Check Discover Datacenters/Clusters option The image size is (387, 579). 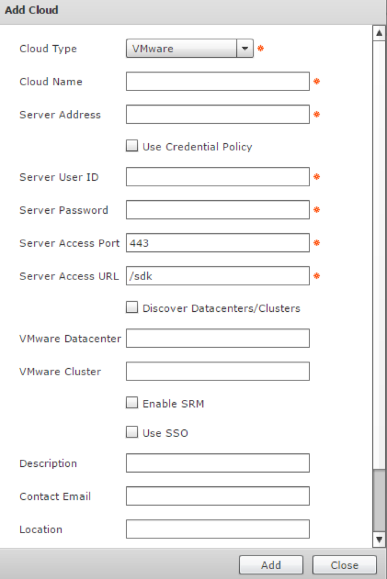pos(132,307)
